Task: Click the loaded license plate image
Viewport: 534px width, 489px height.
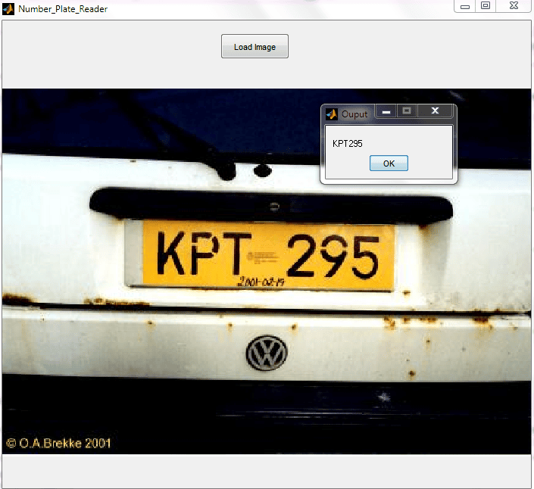Action: tap(267, 271)
